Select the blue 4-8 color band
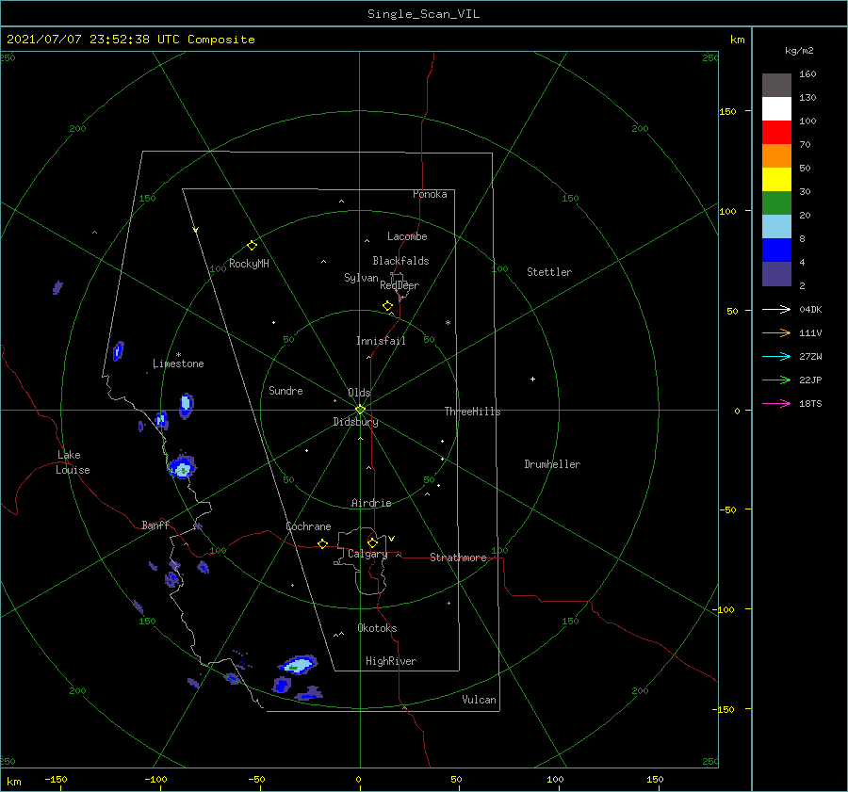 coord(776,251)
